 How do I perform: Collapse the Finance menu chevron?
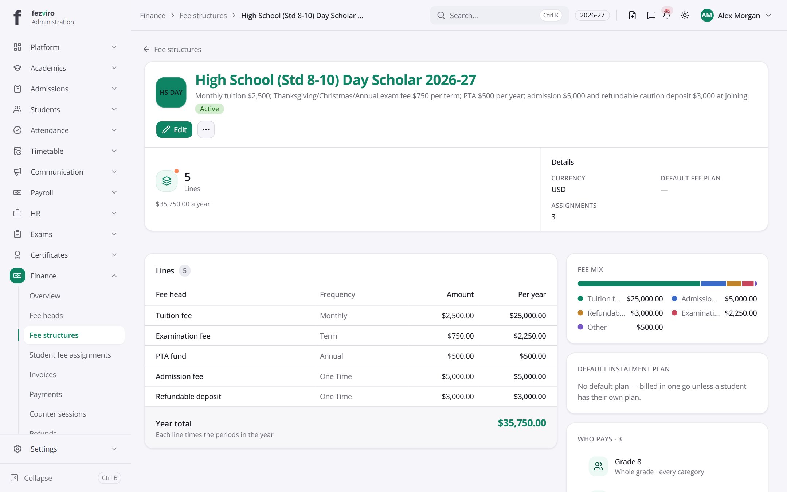(114, 276)
